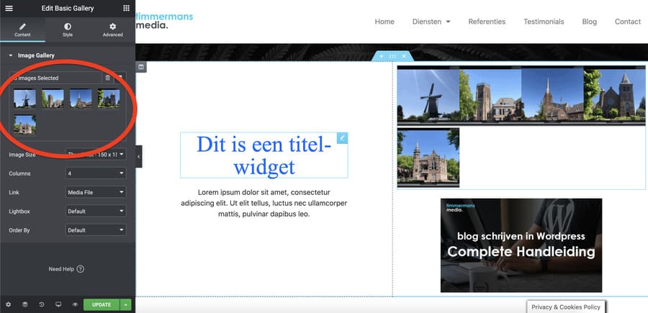This screenshot has width=648, height=313.
Task: Open page settings gear icon in footer
Action: [x=8, y=305]
